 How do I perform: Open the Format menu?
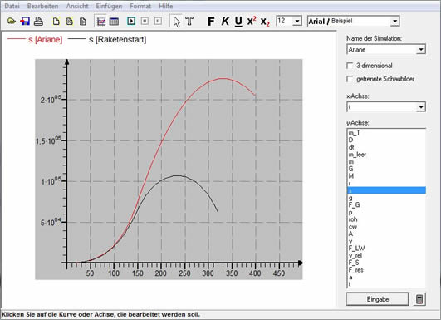(x=140, y=6)
